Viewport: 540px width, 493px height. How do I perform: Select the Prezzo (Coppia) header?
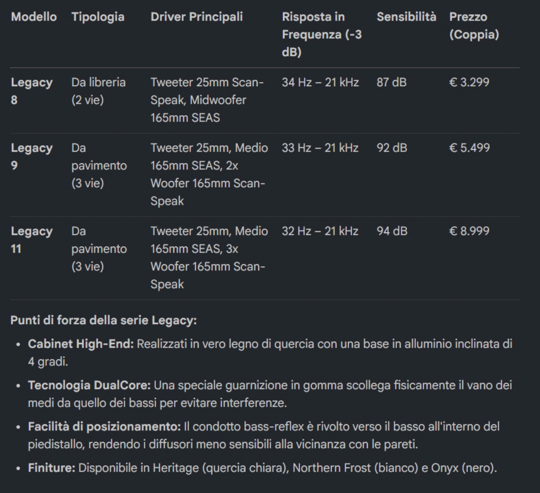[x=474, y=26]
